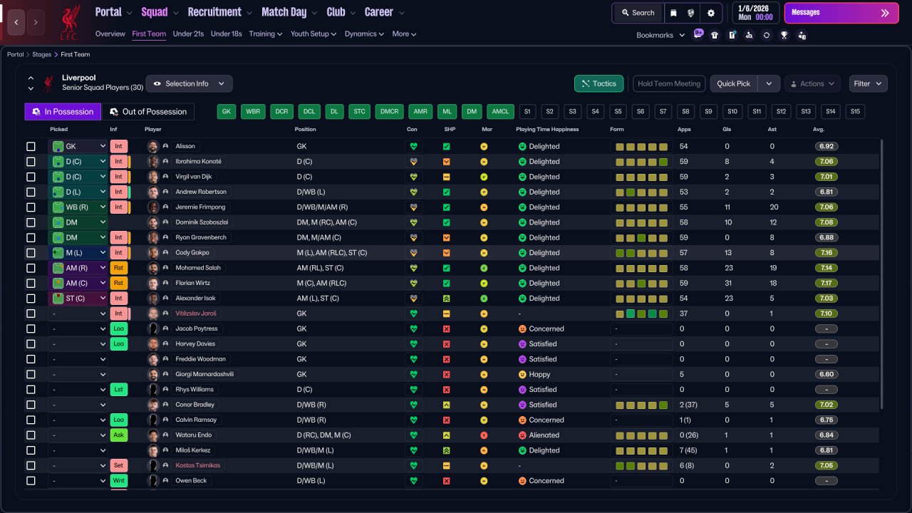Click the Liverpool club crest at top left

click(x=70, y=22)
